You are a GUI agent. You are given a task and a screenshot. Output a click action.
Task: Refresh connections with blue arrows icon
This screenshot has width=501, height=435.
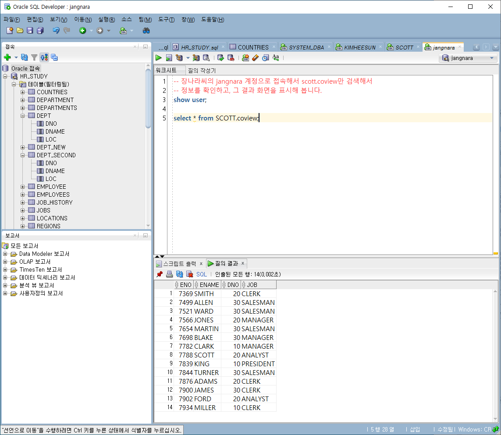coord(24,57)
